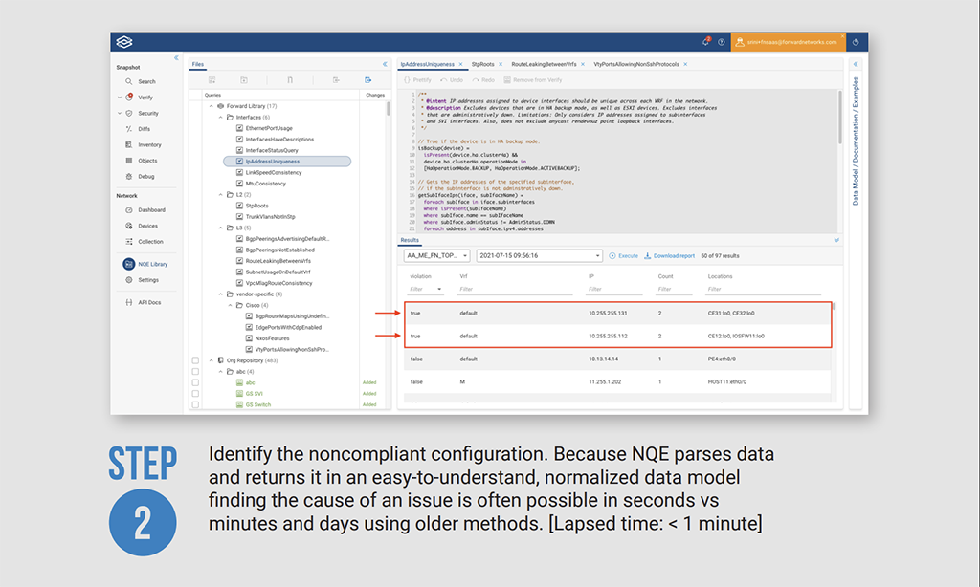Open Security in the sidebar
Image resolution: width=980 pixels, height=587 pixels.
click(x=142, y=114)
